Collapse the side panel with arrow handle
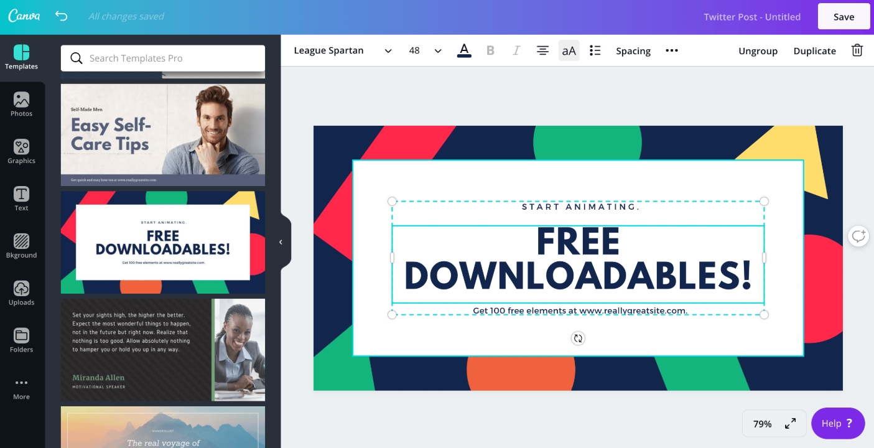This screenshot has width=874, height=448. click(x=281, y=242)
